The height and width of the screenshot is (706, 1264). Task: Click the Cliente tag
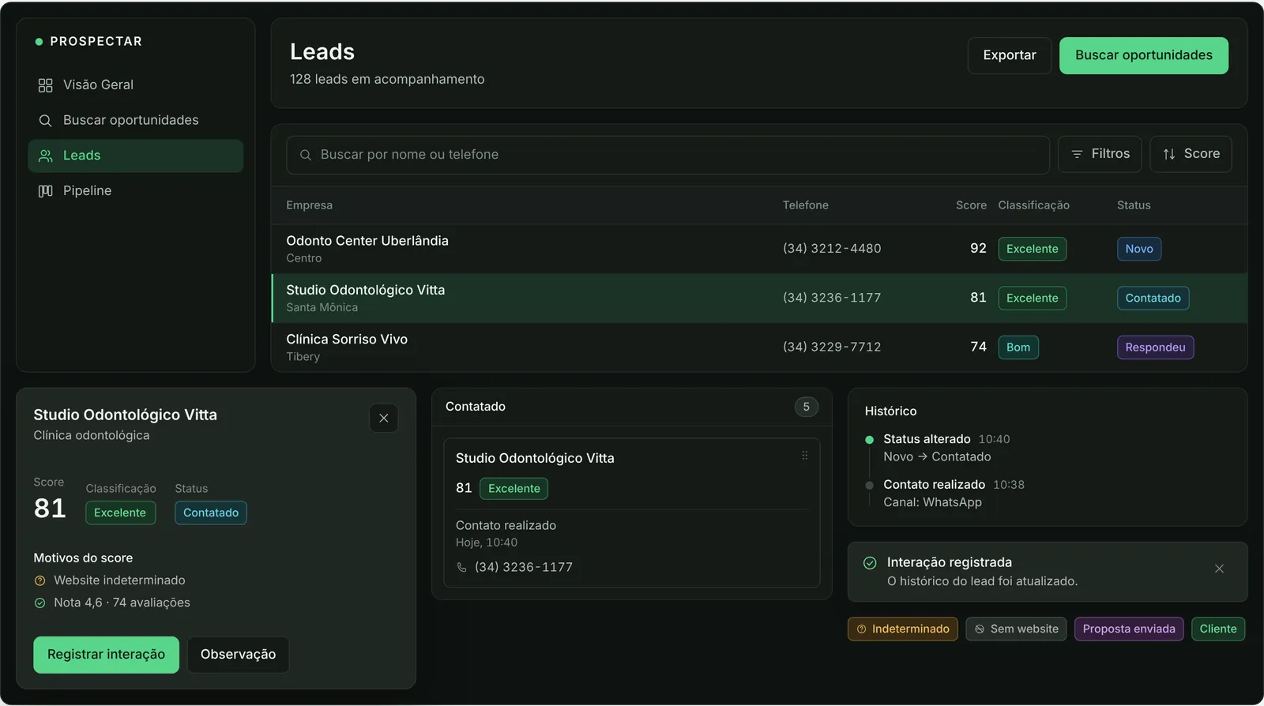(1218, 629)
